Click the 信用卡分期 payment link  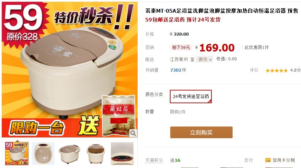(x=283, y=160)
